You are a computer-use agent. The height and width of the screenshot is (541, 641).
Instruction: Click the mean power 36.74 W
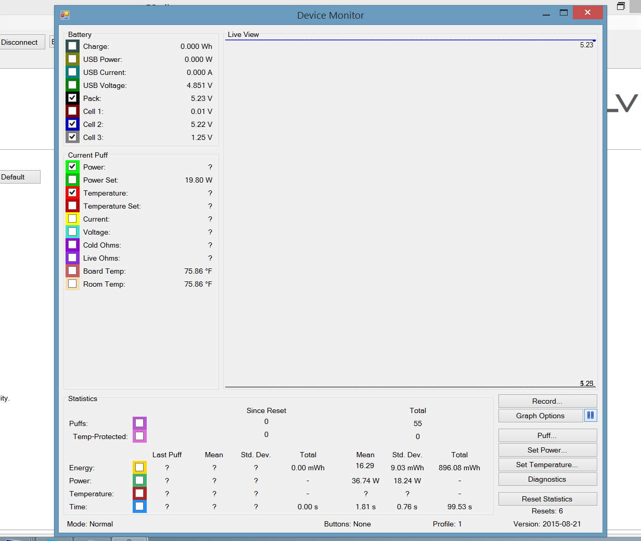(365, 481)
